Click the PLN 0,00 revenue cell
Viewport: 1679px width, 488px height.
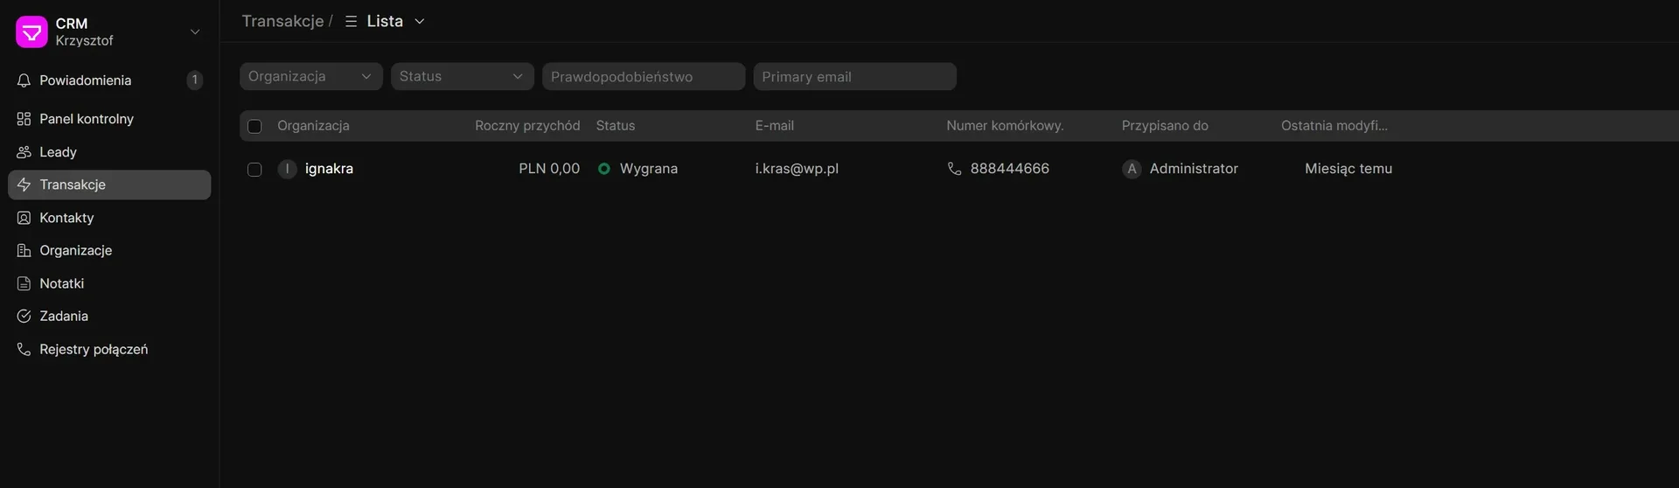(549, 169)
